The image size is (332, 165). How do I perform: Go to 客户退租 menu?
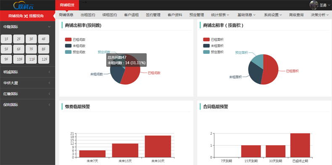click(x=131, y=15)
